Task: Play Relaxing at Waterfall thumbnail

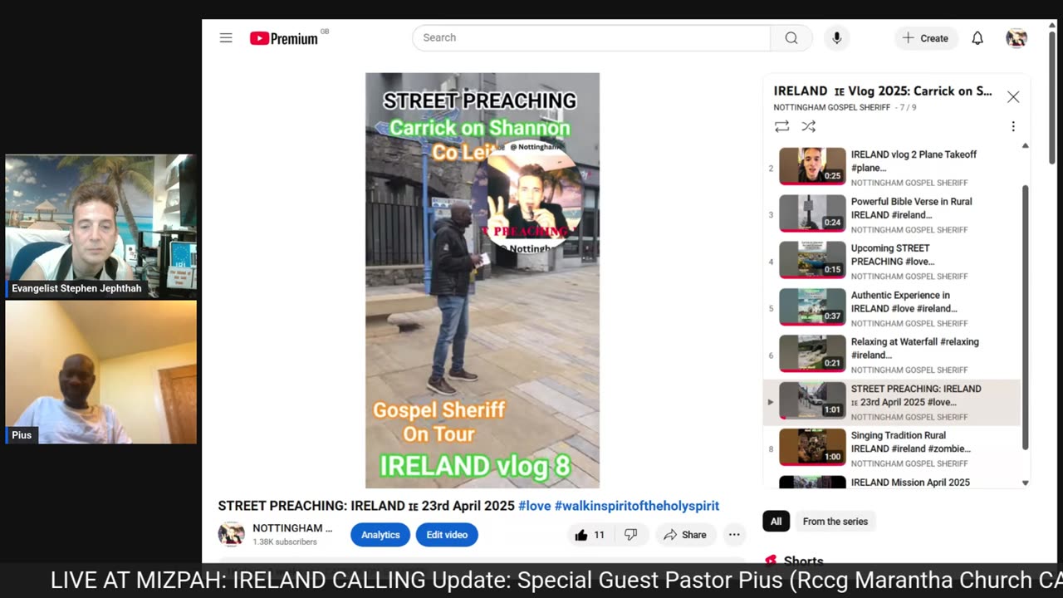Action: tap(812, 354)
